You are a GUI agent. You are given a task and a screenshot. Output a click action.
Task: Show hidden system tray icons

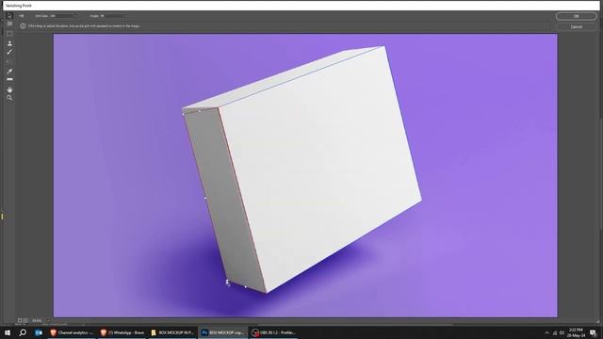[546, 332]
